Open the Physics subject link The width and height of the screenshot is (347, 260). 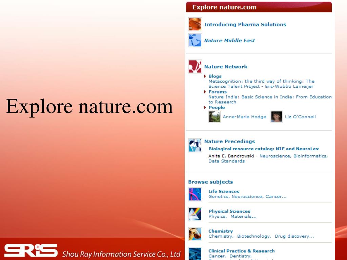tap(217, 216)
